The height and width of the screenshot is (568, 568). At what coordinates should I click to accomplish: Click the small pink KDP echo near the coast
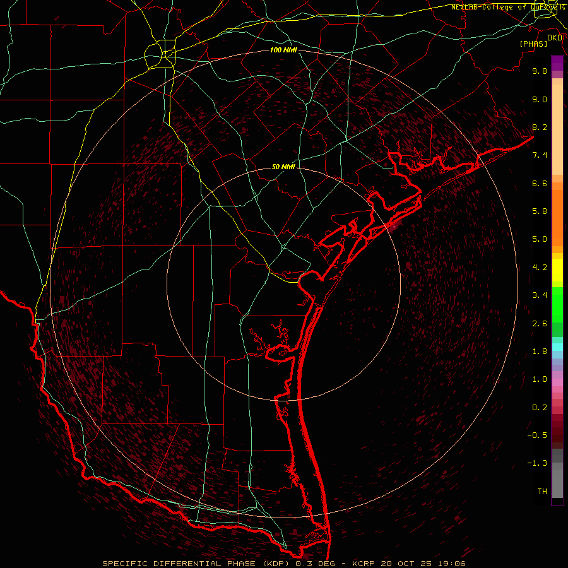click(394, 227)
